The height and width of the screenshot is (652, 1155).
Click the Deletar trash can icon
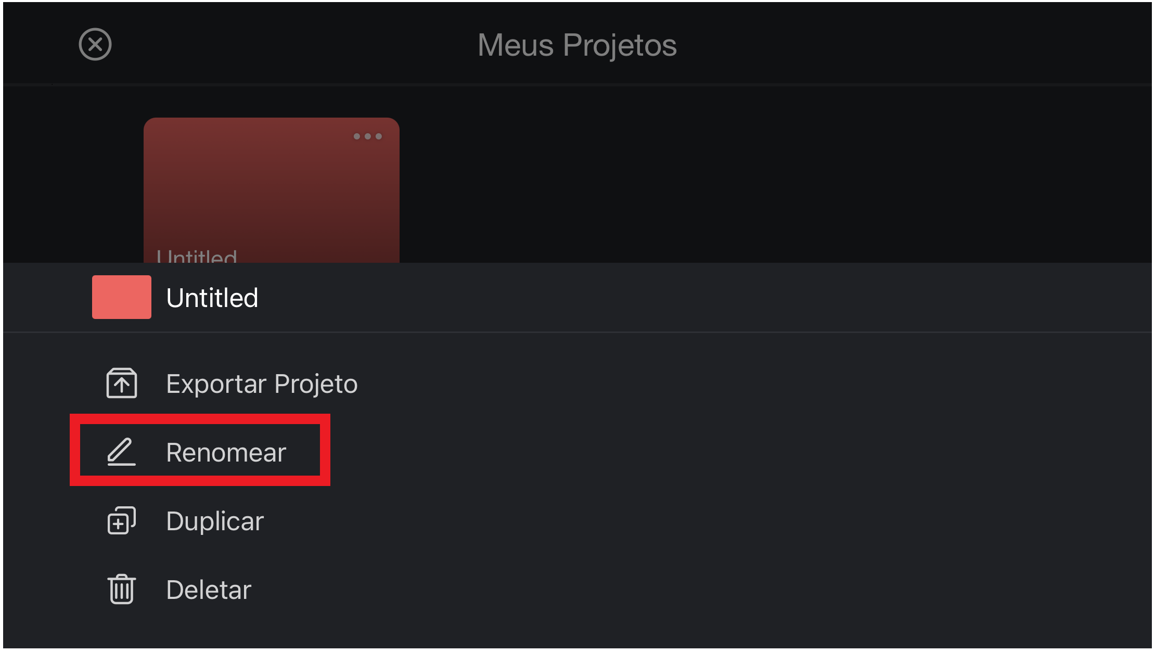coord(122,589)
